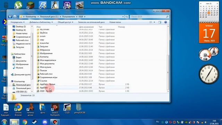Image resolution: width=222 pixels, height=125 pixels.
Task: Select GS19 - Ярлык shortcut
Action: 44,91
